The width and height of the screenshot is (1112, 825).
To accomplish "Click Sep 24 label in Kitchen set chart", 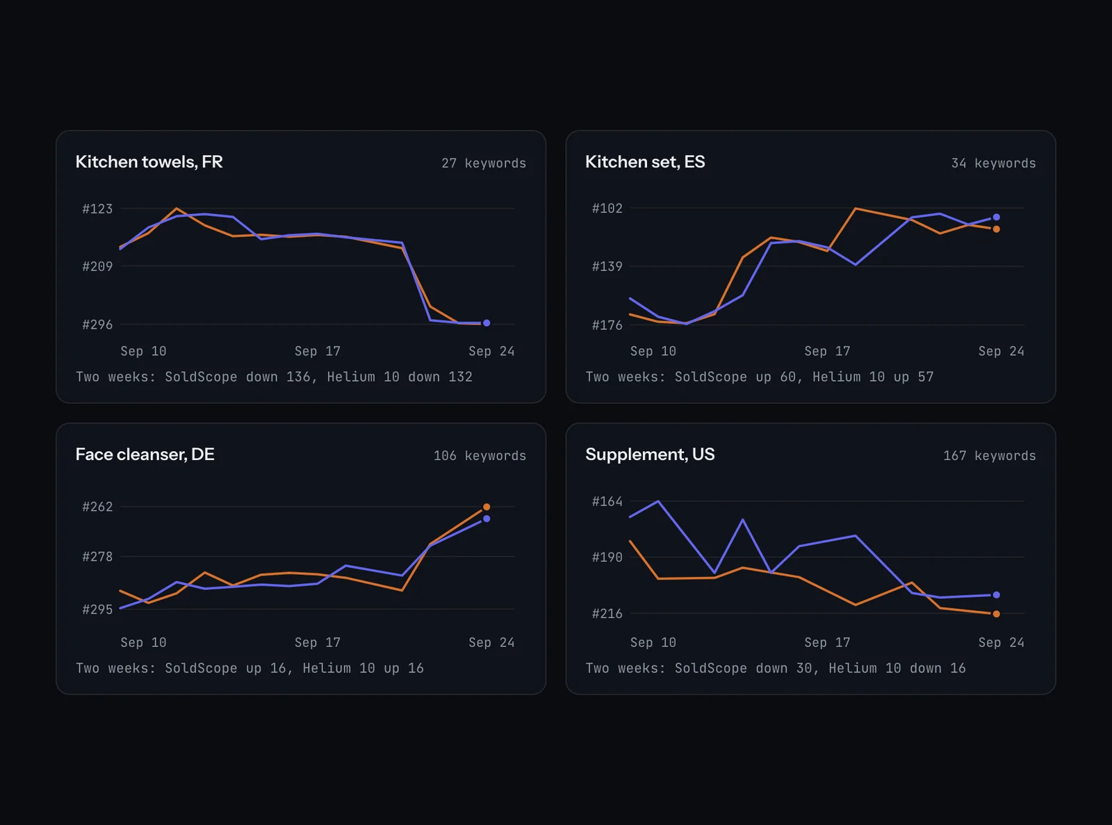I will point(1001,352).
